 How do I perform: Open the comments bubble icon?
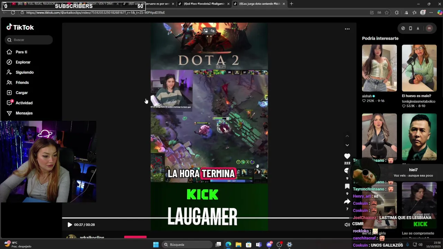(346, 171)
